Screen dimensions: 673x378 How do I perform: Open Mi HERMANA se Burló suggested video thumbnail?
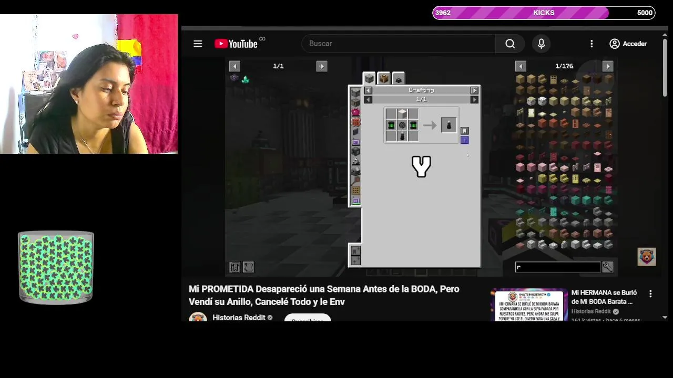click(529, 304)
